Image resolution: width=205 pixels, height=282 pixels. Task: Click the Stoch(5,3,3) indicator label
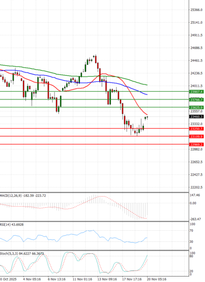[8, 254]
